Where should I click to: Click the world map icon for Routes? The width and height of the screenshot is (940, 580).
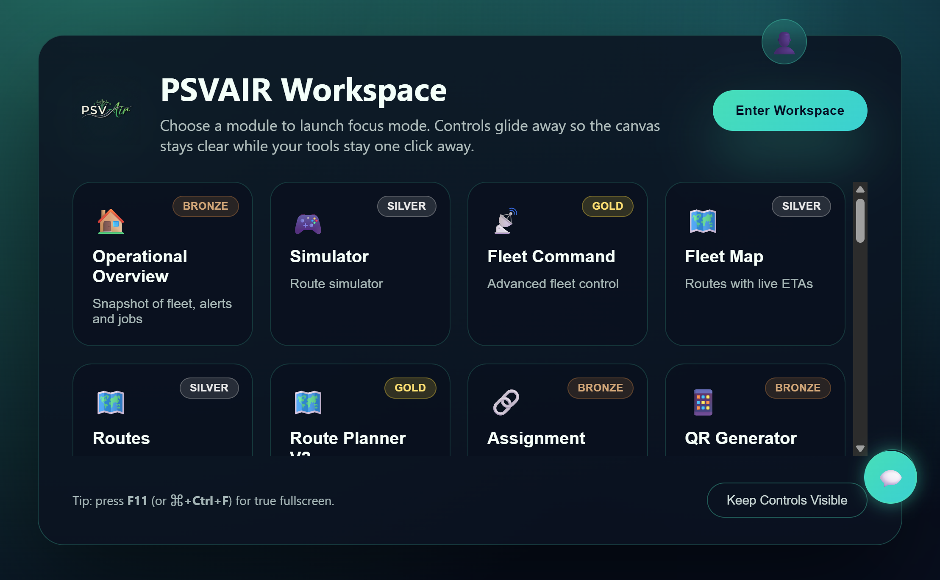[111, 402]
